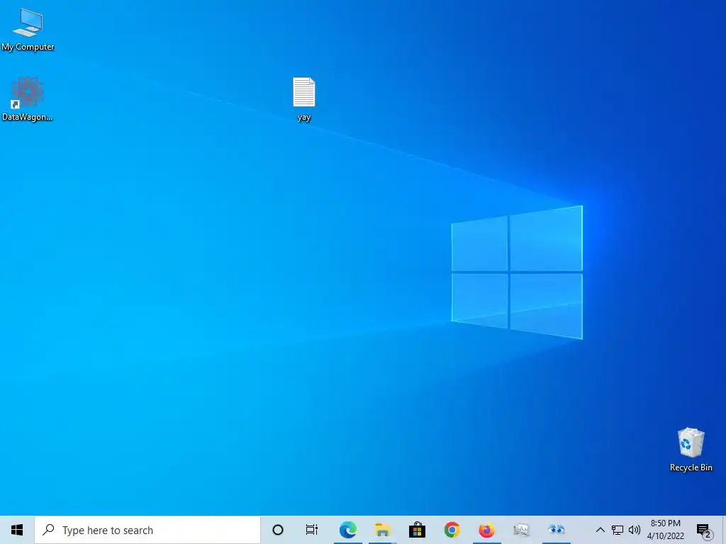
Task: Open the Action Center notifications
Action: click(704, 530)
